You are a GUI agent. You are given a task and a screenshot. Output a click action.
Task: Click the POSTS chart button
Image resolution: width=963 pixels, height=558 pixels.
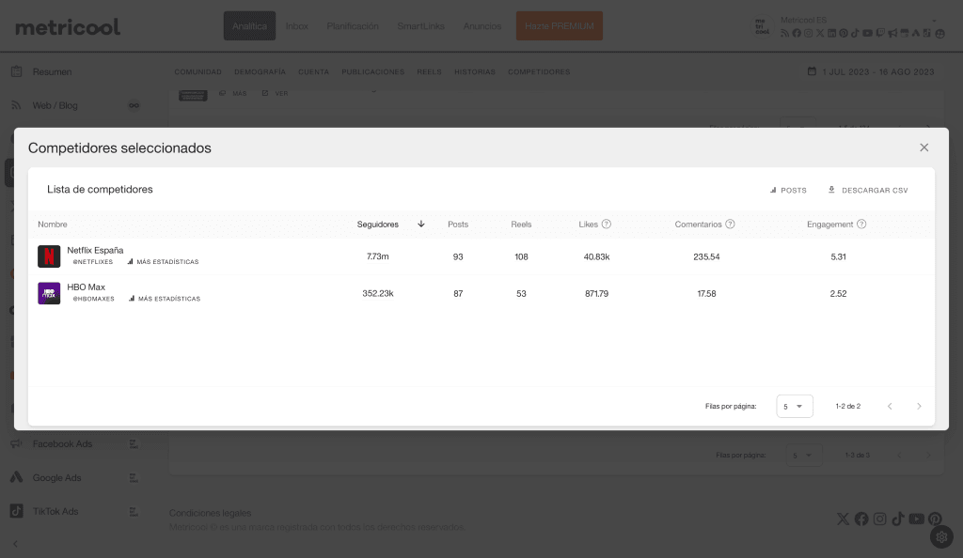coord(788,190)
